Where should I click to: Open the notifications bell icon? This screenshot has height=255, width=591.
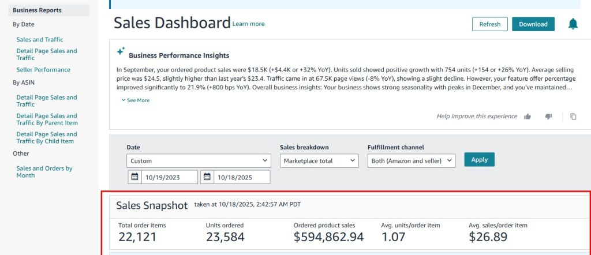(573, 24)
